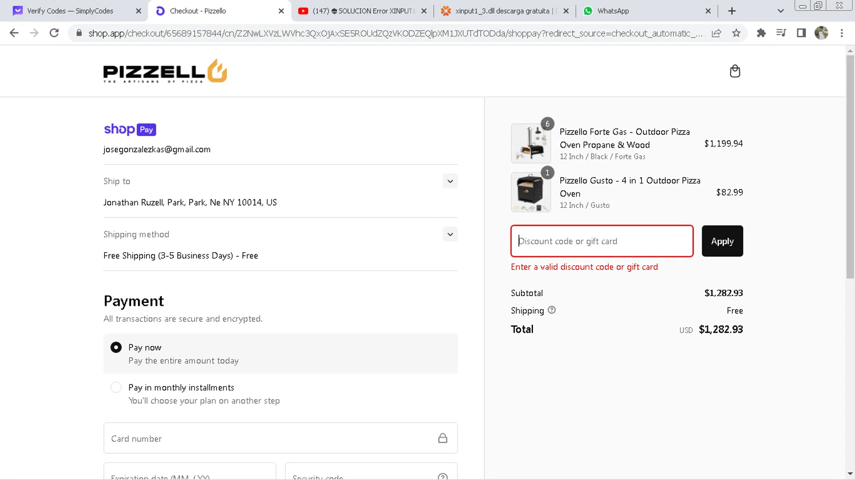Click the security code help icon

(x=443, y=477)
